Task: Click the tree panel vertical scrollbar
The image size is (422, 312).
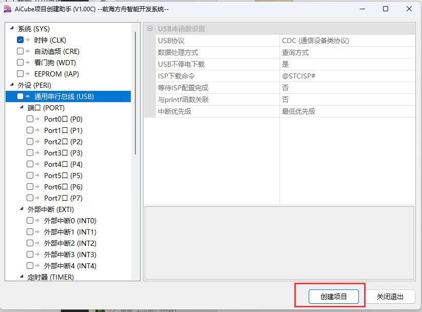Action: 135,93
